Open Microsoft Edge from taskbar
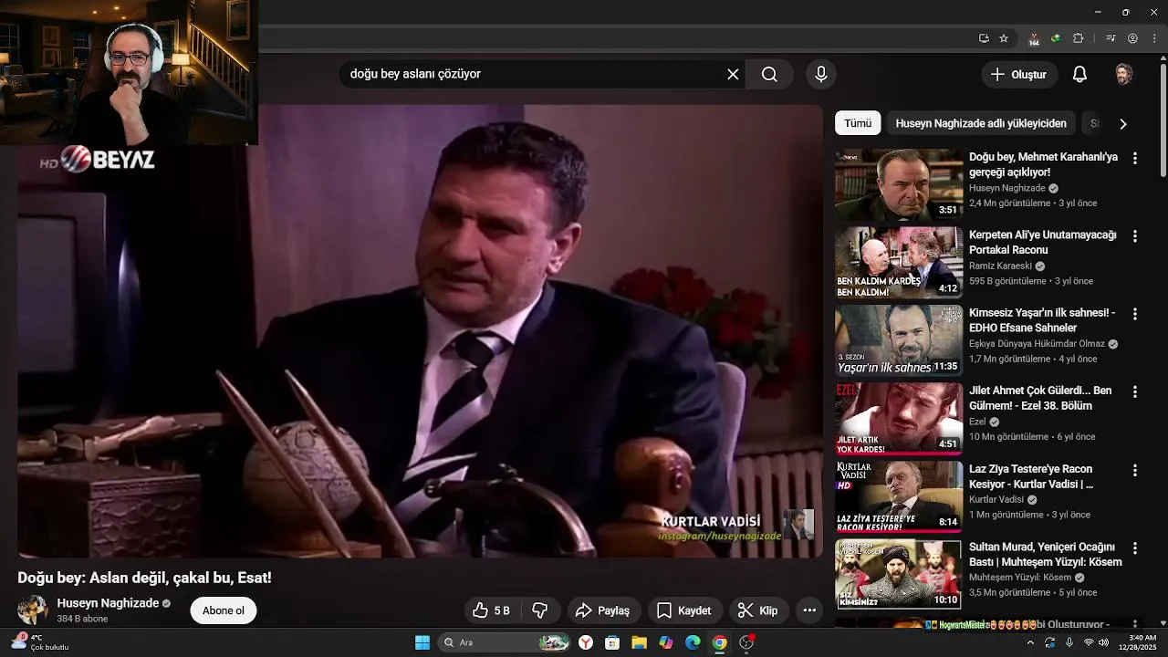 tap(693, 642)
